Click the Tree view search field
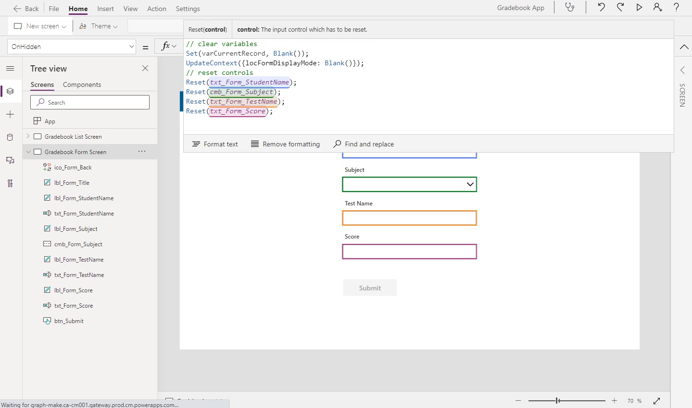This screenshot has height=408, width=692. point(90,102)
